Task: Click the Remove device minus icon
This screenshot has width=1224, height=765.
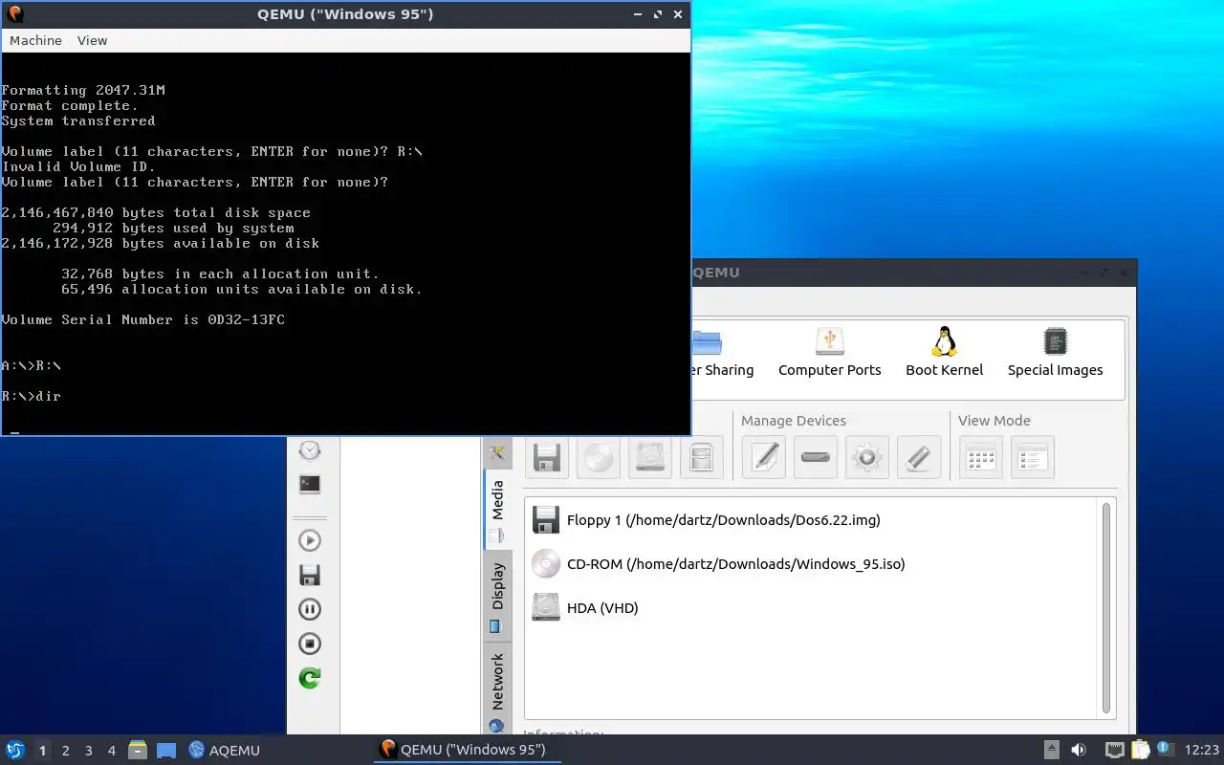Action: tap(816, 457)
